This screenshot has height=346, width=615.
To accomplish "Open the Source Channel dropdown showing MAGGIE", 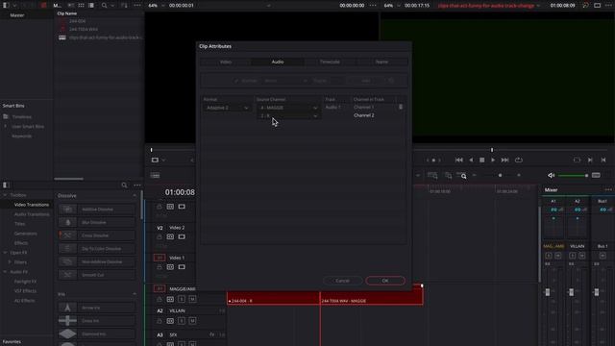I will pos(288,108).
